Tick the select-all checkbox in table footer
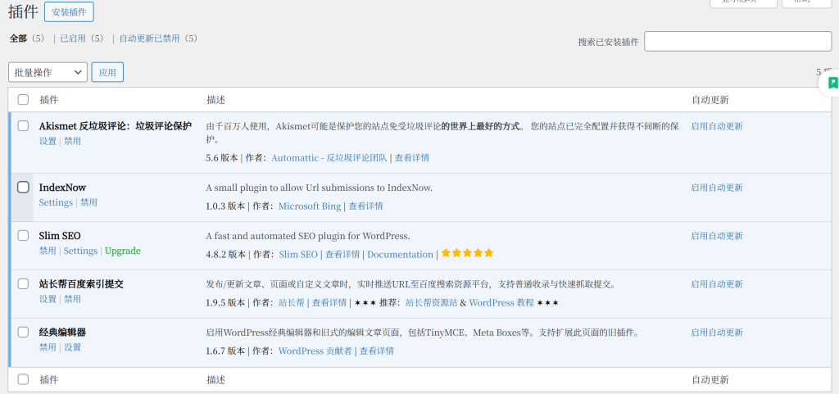 [x=23, y=379]
